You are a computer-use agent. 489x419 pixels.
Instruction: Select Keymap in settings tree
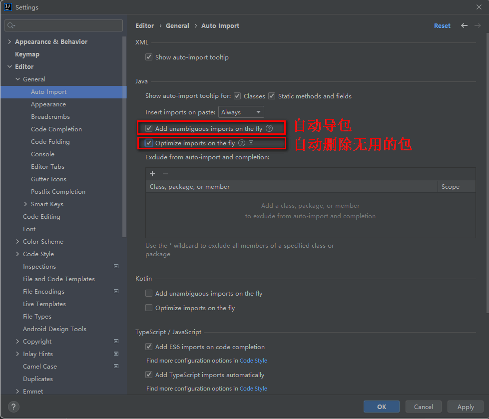27,54
